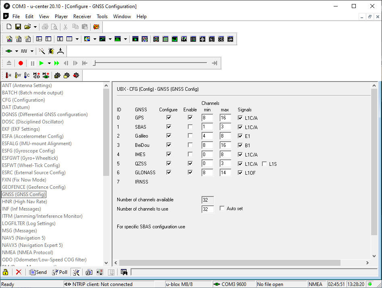Viewport: 382px width, 288px height.
Task: Click the Hotstart thermometer H icon
Action: [8, 75]
